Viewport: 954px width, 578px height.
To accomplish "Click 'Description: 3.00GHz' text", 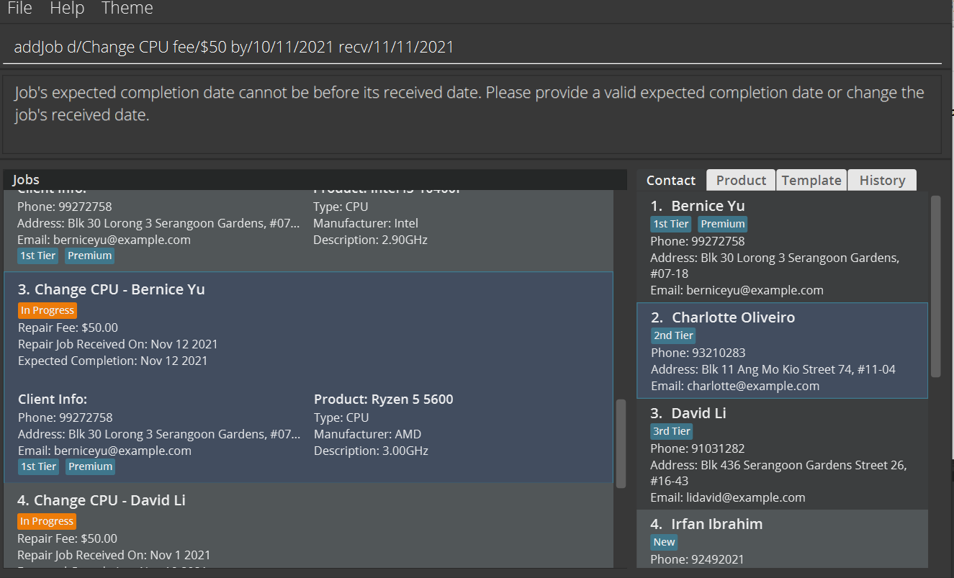I will point(371,451).
